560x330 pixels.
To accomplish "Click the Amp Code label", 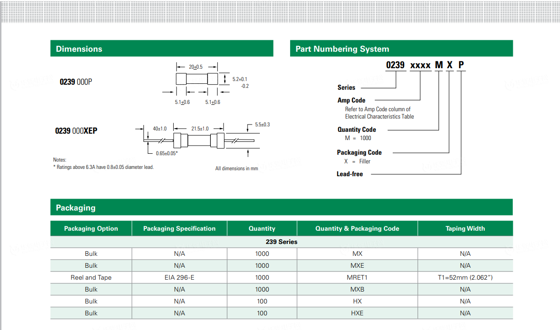I will pyautogui.click(x=351, y=100).
